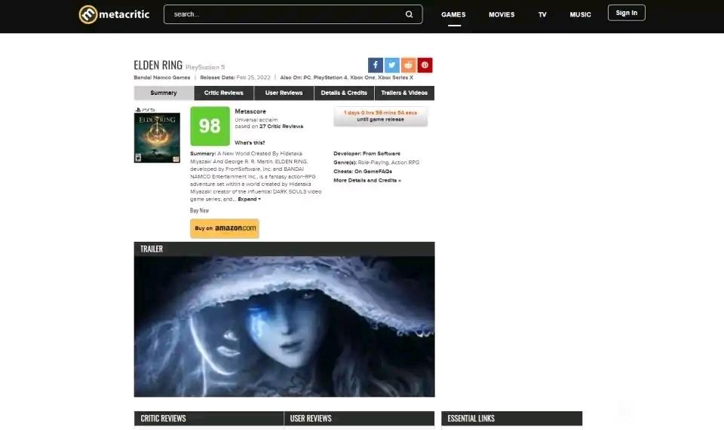Share the page on Pinterest
The height and width of the screenshot is (430, 724).
tap(425, 65)
